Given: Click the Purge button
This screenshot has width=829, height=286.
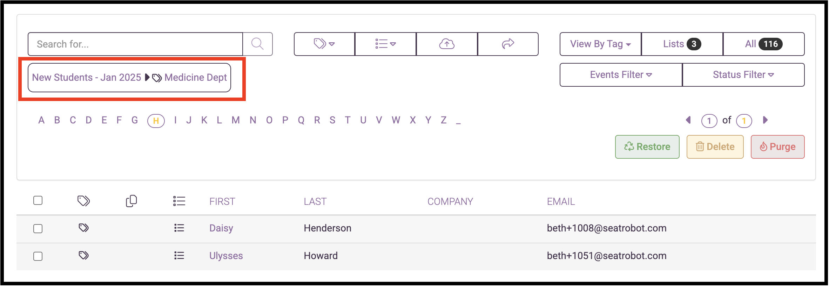Looking at the screenshot, I should coord(778,147).
